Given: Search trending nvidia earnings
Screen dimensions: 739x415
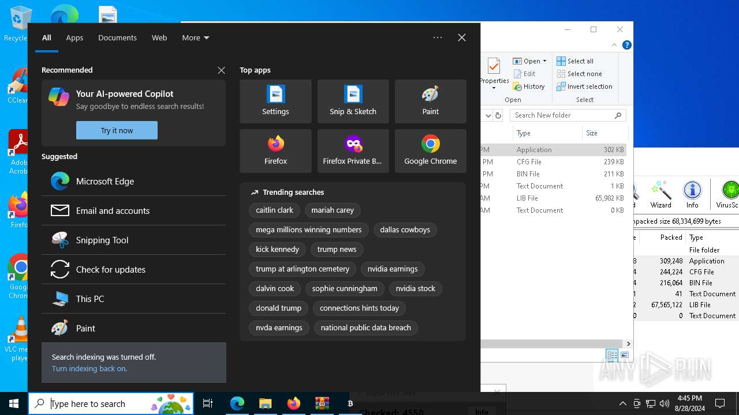Looking at the screenshot, I should click(x=393, y=269).
